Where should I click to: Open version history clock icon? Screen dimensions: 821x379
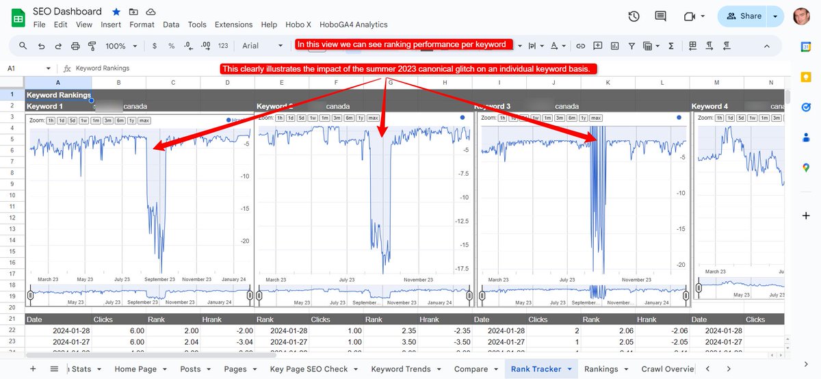(x=634, y=16)
